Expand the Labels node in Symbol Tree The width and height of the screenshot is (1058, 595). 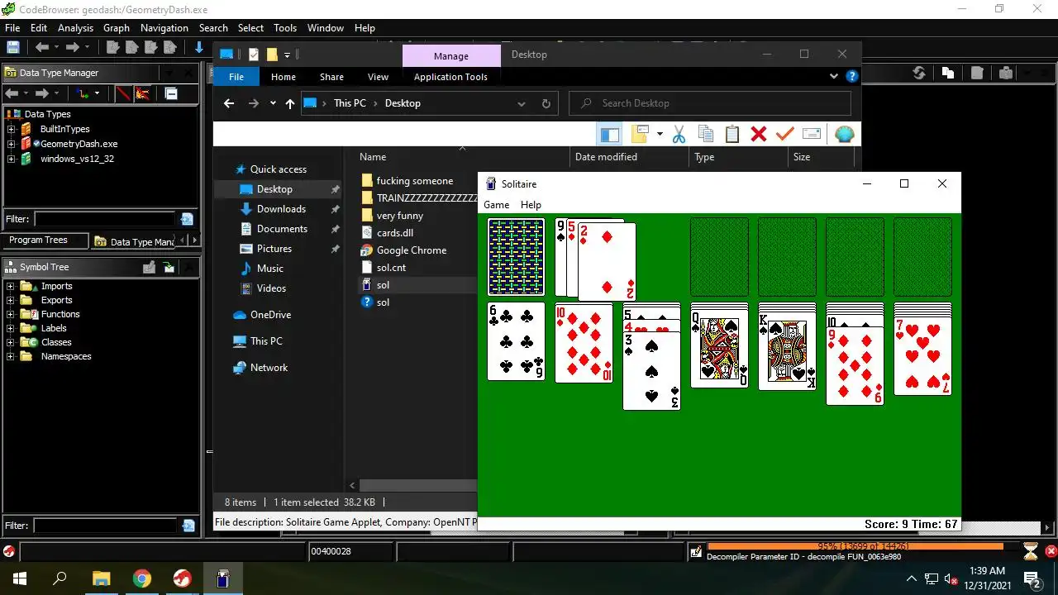pos(11,328)
